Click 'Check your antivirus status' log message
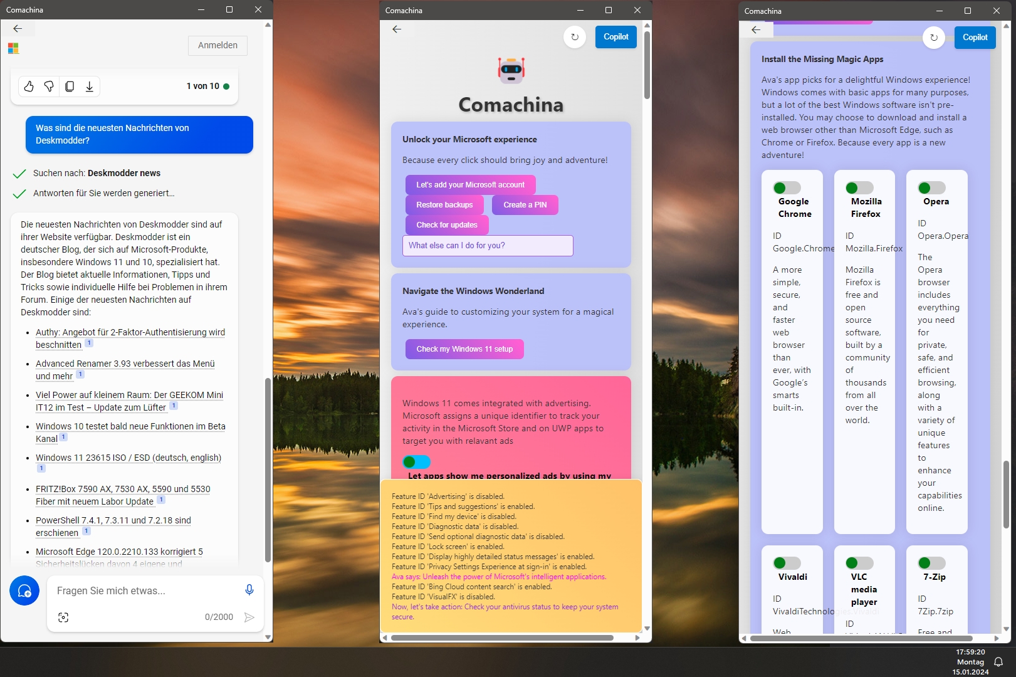Image resolution: width=1016 pixels, height=677 pixels. 505,612
